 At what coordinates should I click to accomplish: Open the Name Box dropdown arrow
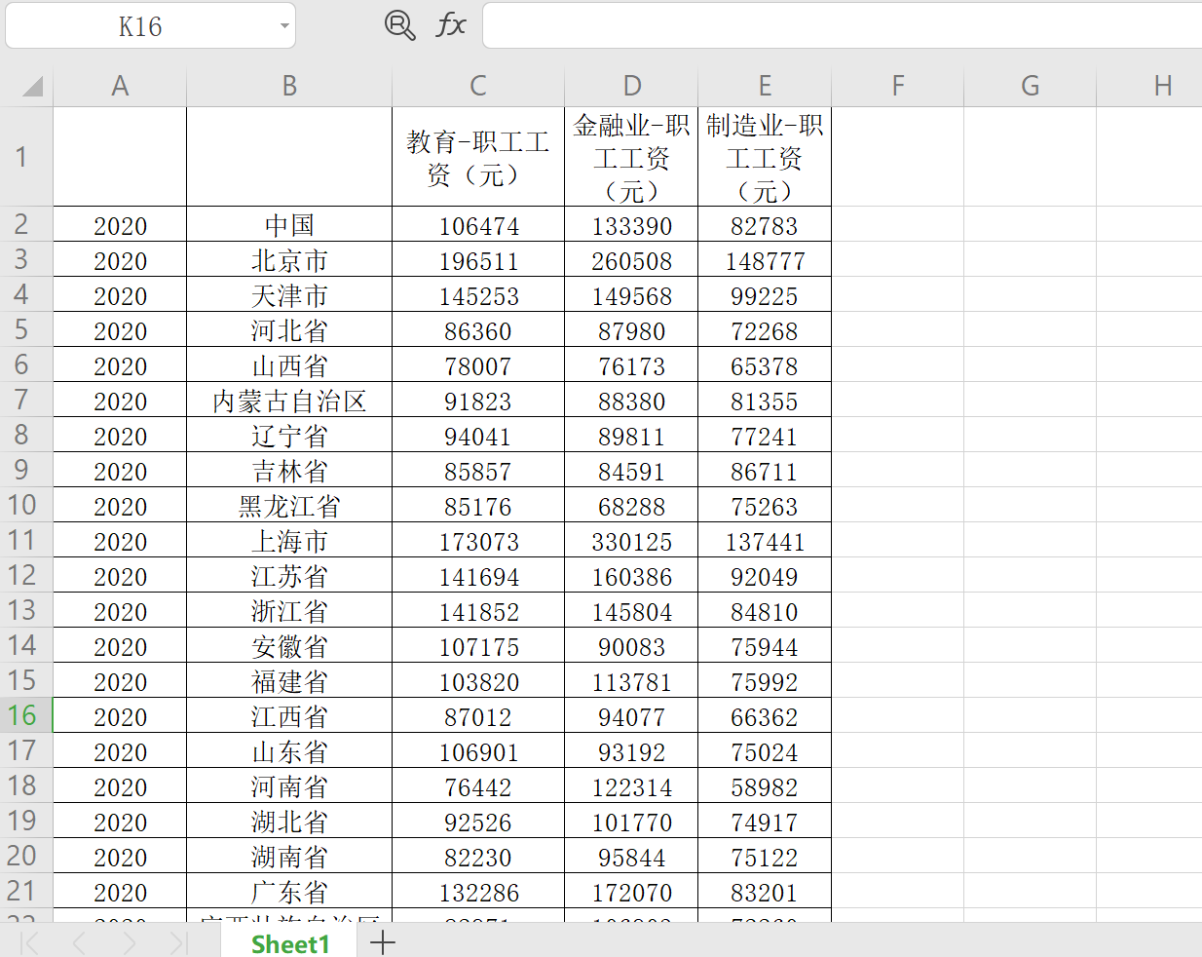[284, 26]
